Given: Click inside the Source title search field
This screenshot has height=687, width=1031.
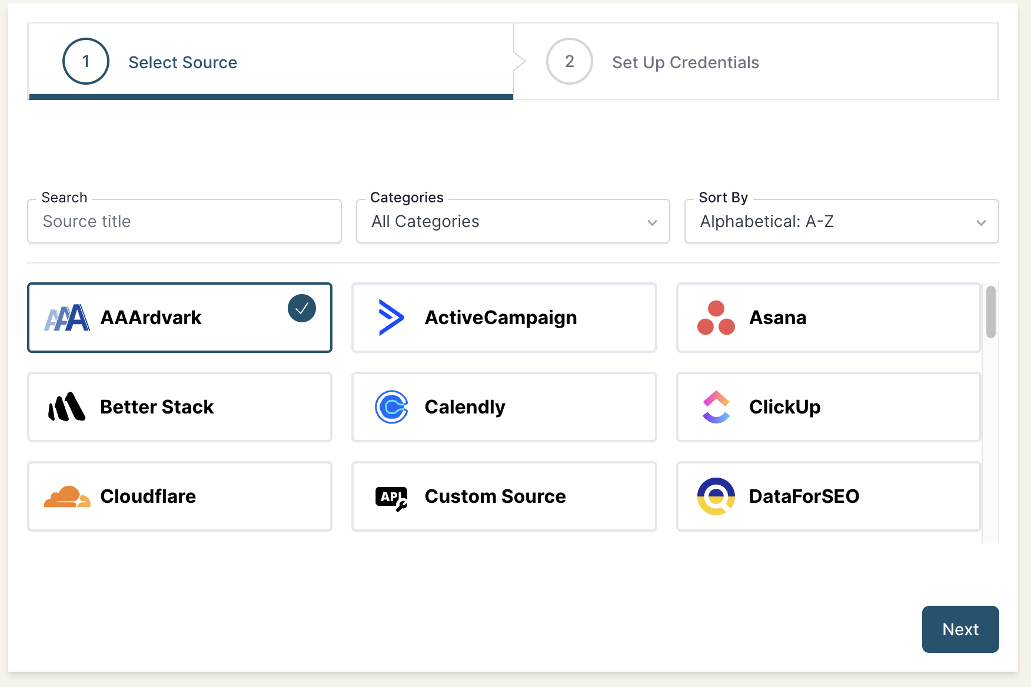Looking at the screenshot, I should coord(184,222).
